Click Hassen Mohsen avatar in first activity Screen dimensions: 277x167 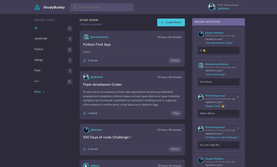(201, 34)
